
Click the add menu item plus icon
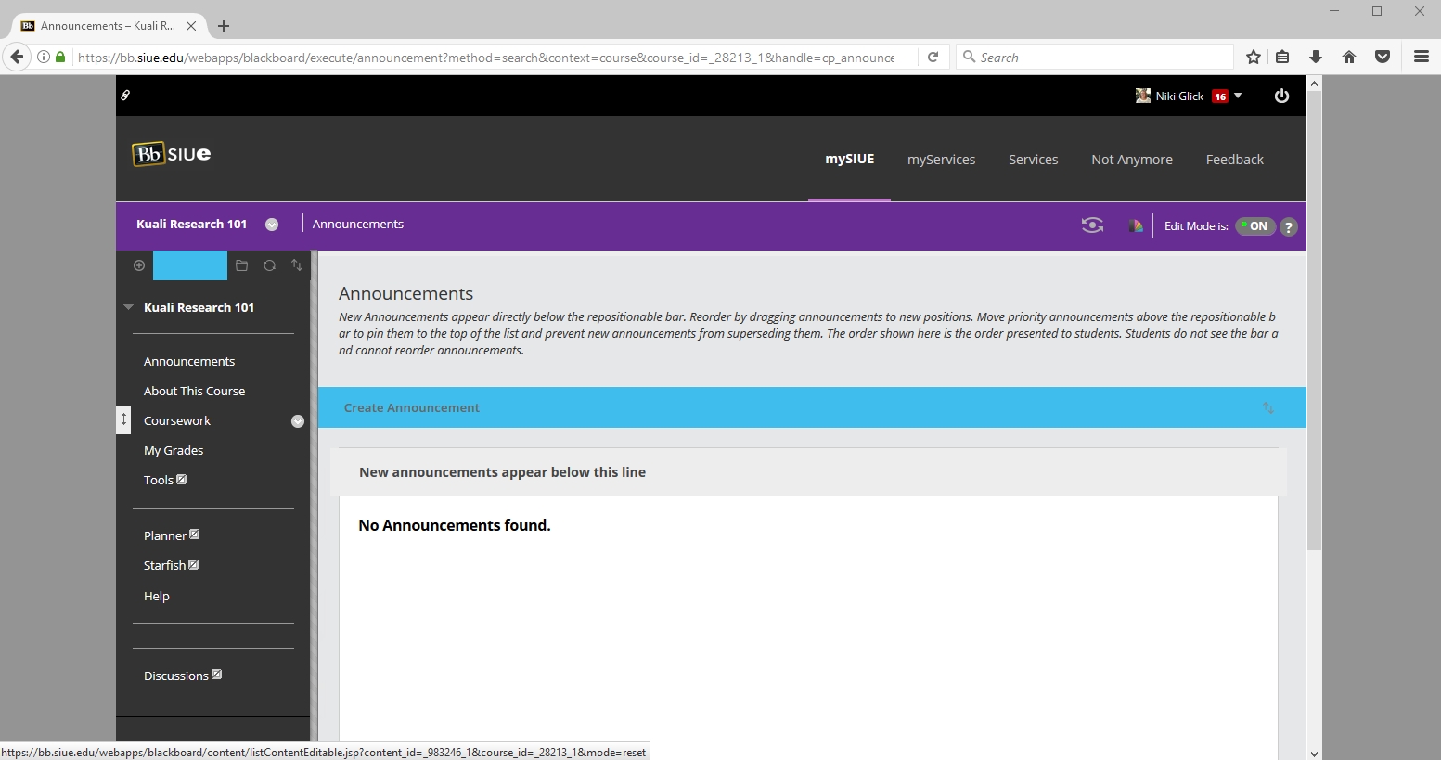pos(139,265)
